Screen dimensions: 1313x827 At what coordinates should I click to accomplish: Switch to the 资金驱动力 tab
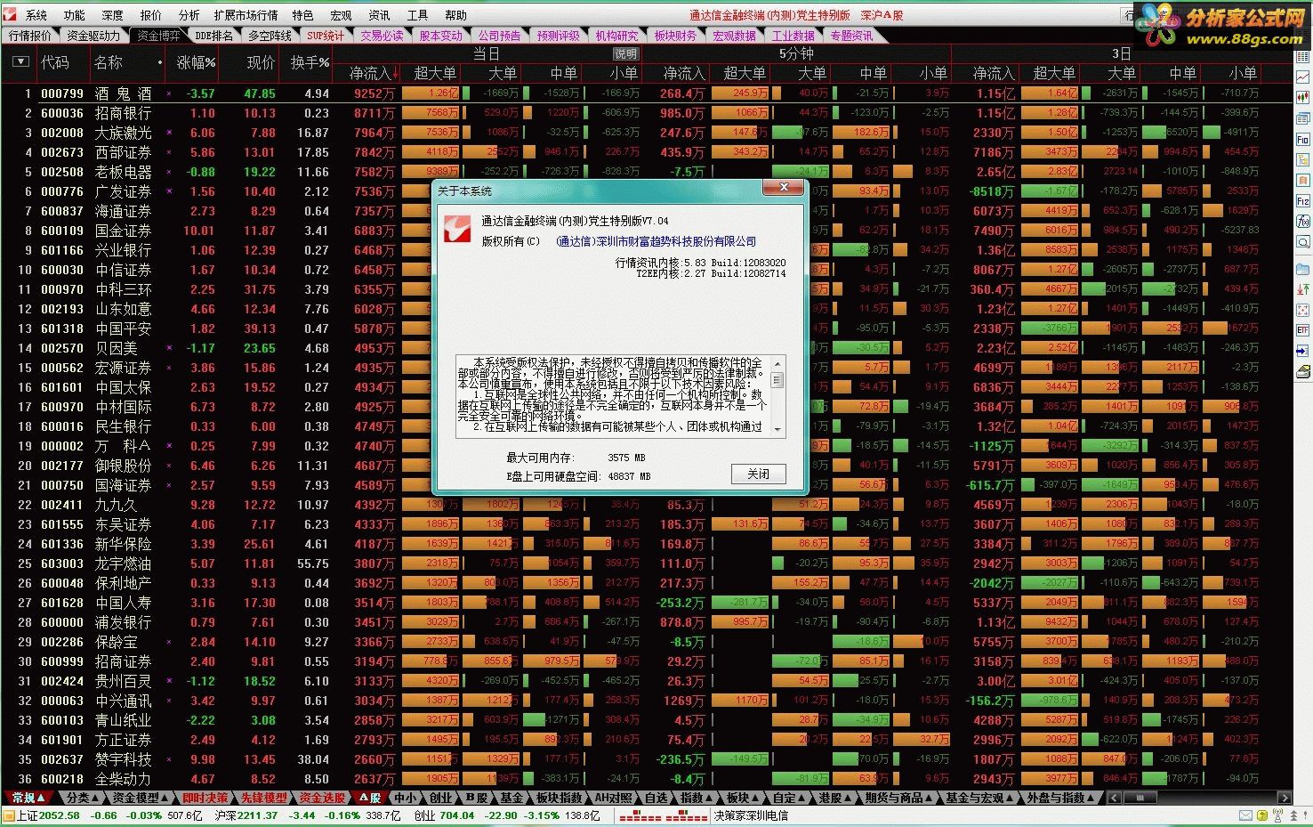click(x=93, y=36)
